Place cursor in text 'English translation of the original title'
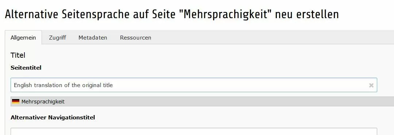The image size is (394, 135). tap(63, 85)
